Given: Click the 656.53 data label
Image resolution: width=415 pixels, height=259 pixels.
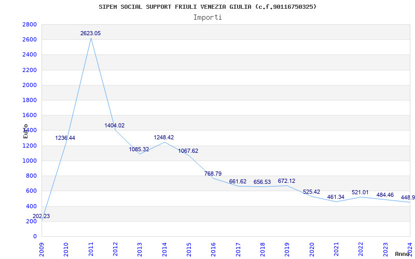Looking at the screenshot, I should (262, 182).
